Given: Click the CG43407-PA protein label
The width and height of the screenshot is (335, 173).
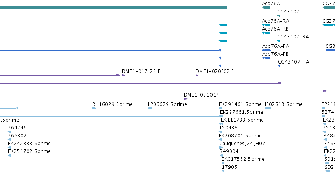Looking at the screenshot, I should coord(294,62).
